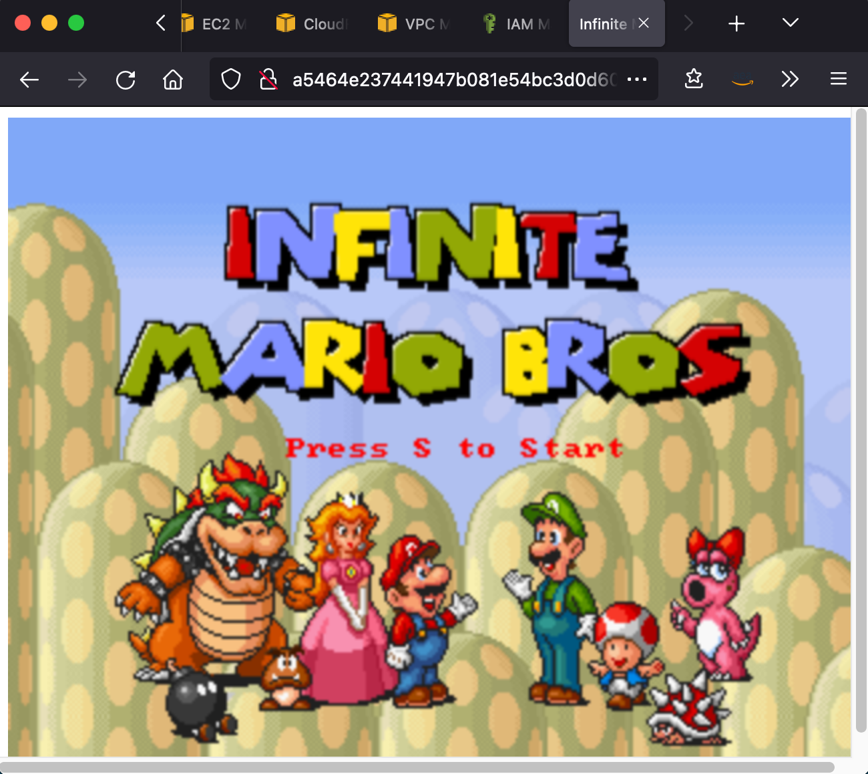Click the insecure connection padlock icon
The image size is (868, 774).
(268, 80)
